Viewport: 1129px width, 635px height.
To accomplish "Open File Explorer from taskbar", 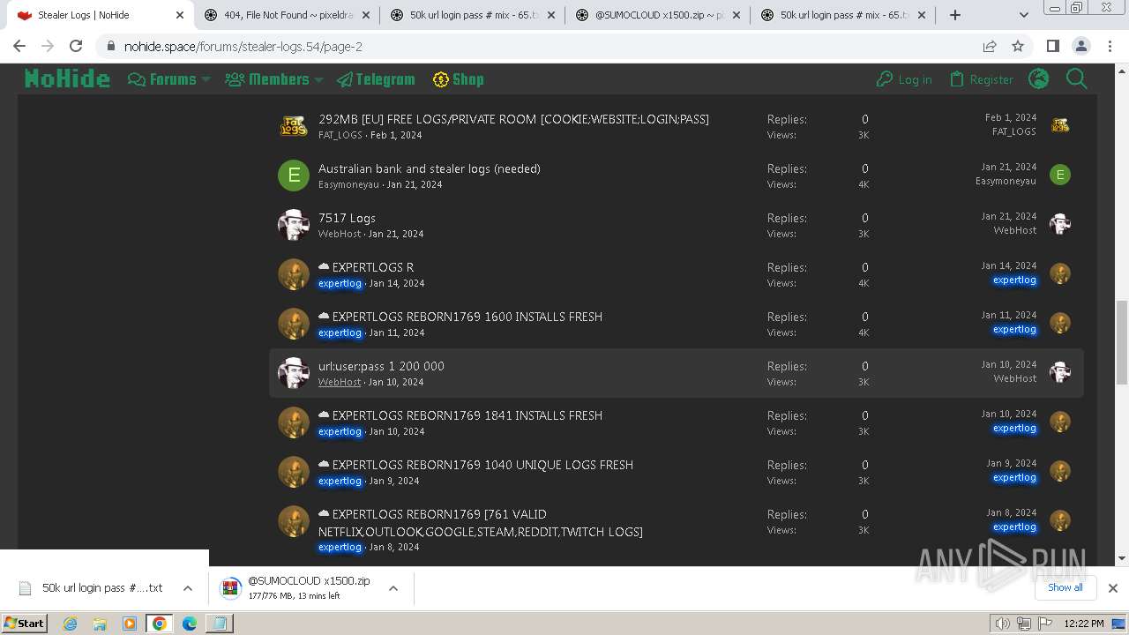I will (100, 624).
